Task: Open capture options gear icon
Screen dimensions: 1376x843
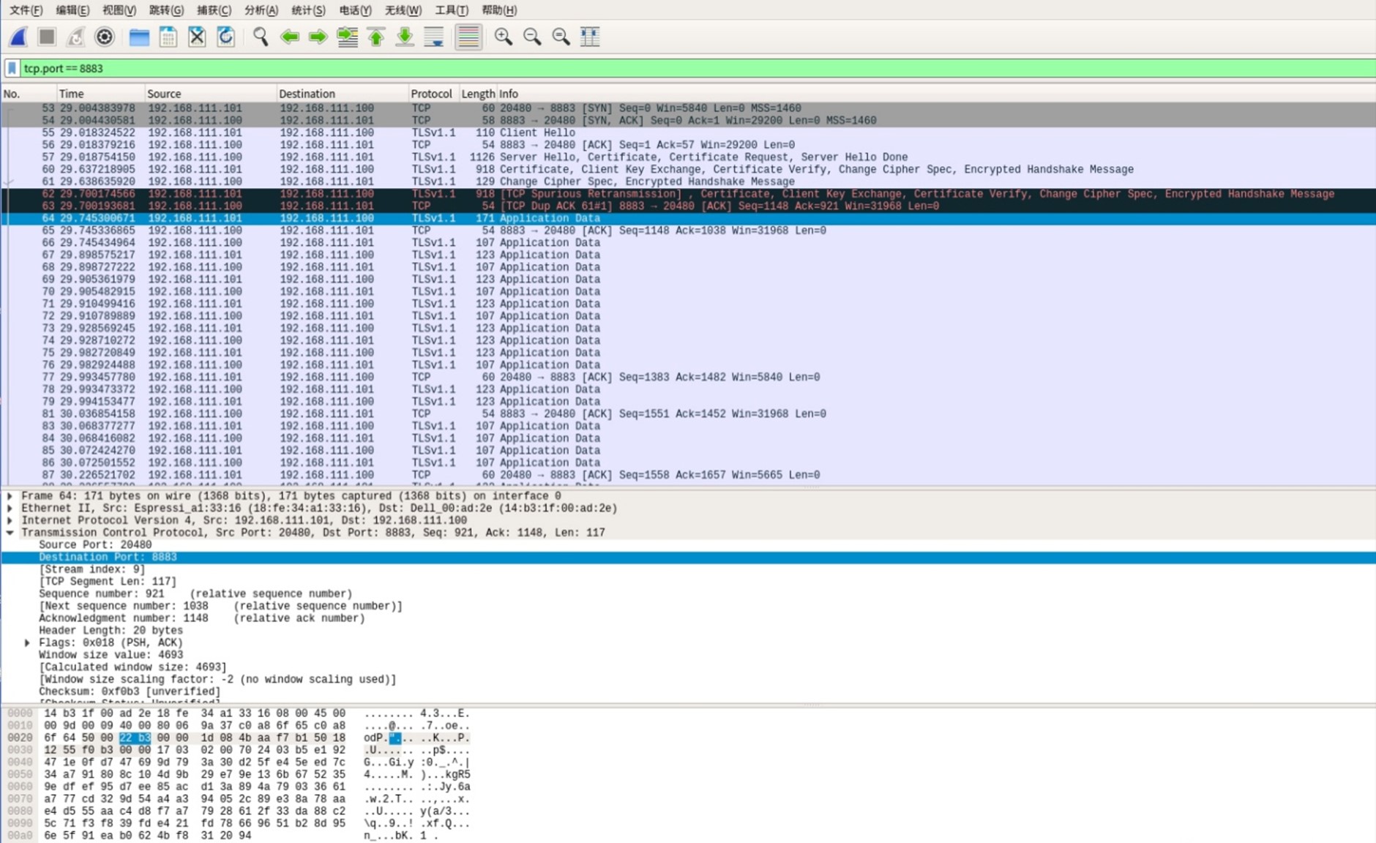Action: [x=105, y=37]
